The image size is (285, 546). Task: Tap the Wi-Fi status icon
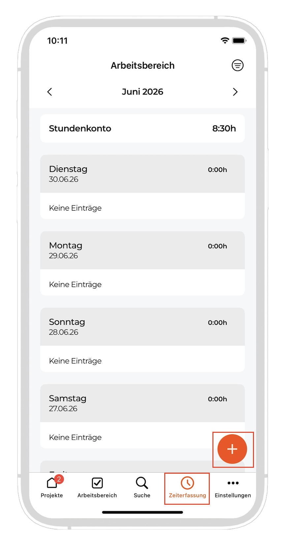(225, 41)
